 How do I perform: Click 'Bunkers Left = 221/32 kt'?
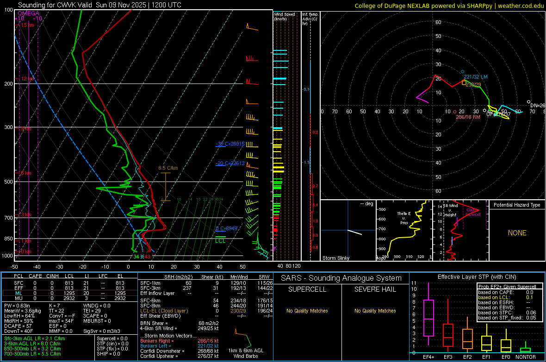[180, 346]
